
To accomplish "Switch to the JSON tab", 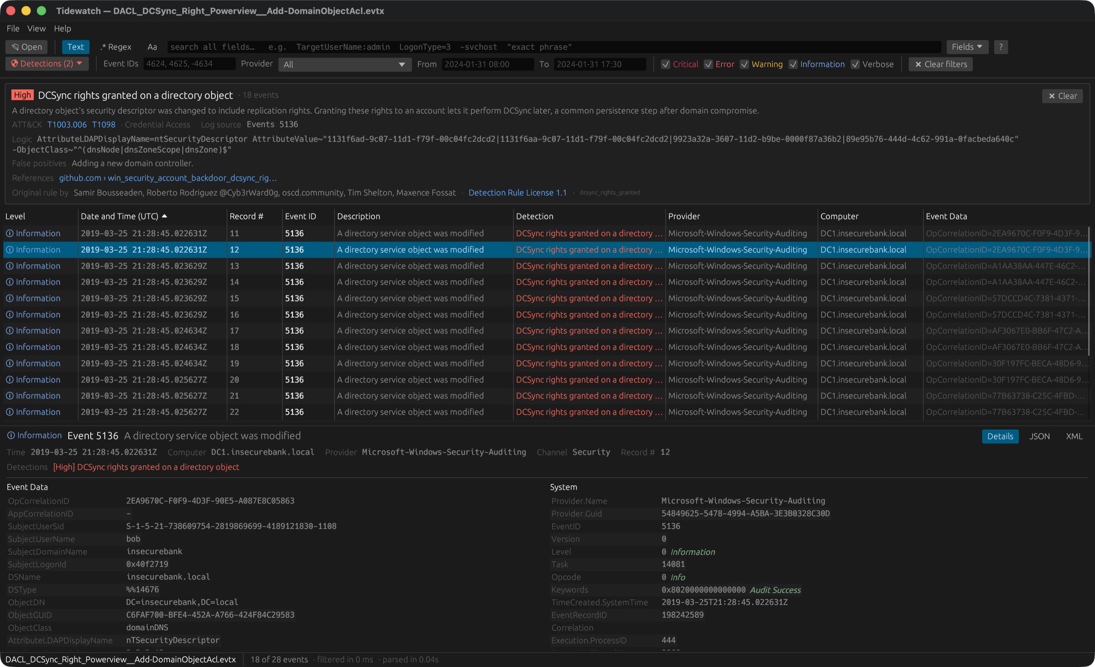I will point(1039,436).
